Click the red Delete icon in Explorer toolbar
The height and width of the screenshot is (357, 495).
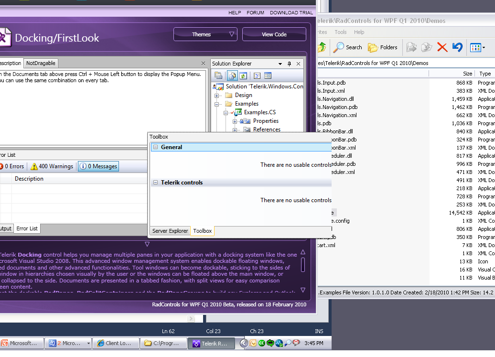click(x=442, y=47)
